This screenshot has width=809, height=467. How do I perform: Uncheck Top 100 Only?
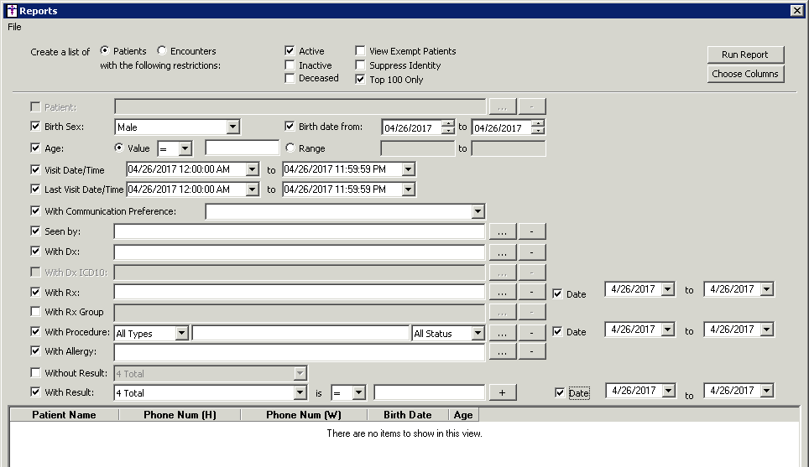pos(360,79)
